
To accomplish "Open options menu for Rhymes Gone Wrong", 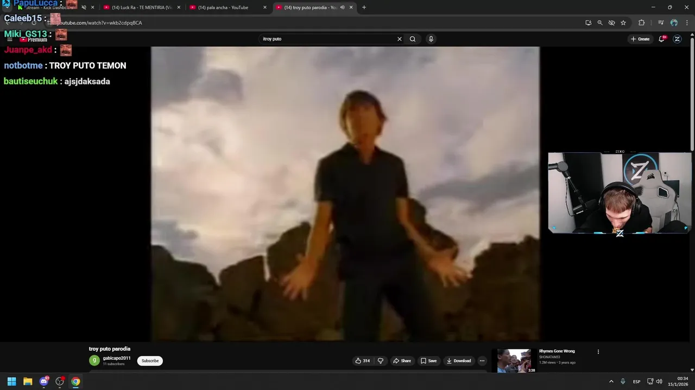I will (x=598, y=352).
